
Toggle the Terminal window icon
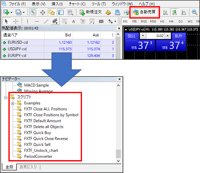(61, 12)
